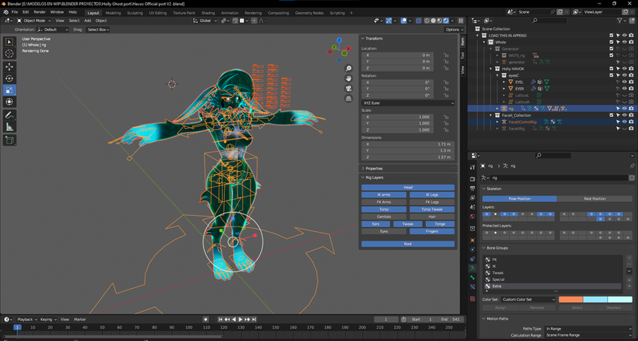Select the Scale tool
This screenshot has width=638, height=341.
[x=9, y=90]
